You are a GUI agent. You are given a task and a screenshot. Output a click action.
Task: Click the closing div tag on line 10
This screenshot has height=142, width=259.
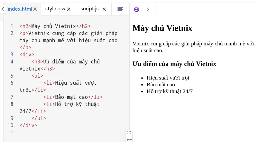point(28,126)
